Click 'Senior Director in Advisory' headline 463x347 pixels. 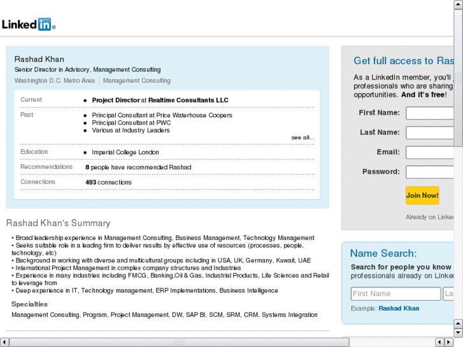88,69
